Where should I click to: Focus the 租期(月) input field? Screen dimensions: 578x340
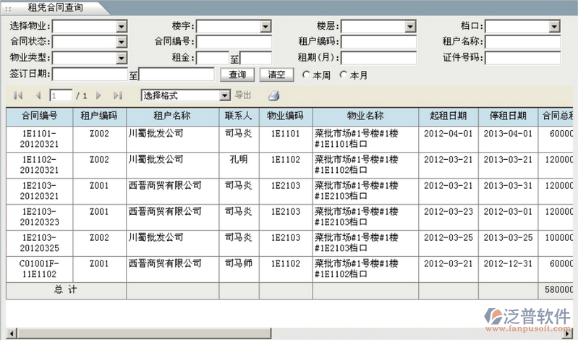(378, 58)
